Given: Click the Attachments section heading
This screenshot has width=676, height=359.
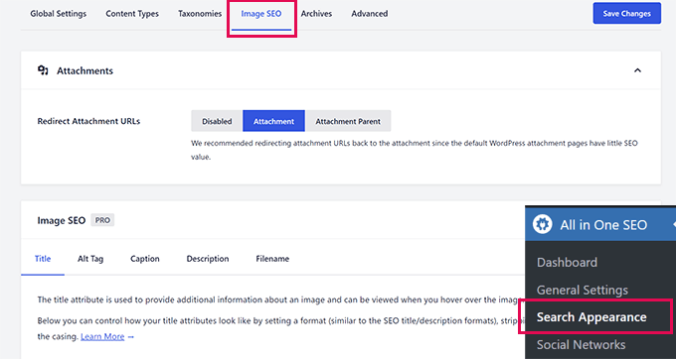Looking at the screenshot, I should (84, 71).
